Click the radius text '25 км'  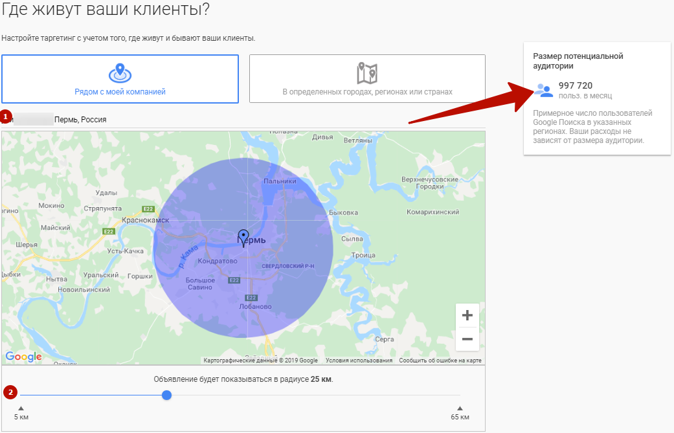coord(321,379)
